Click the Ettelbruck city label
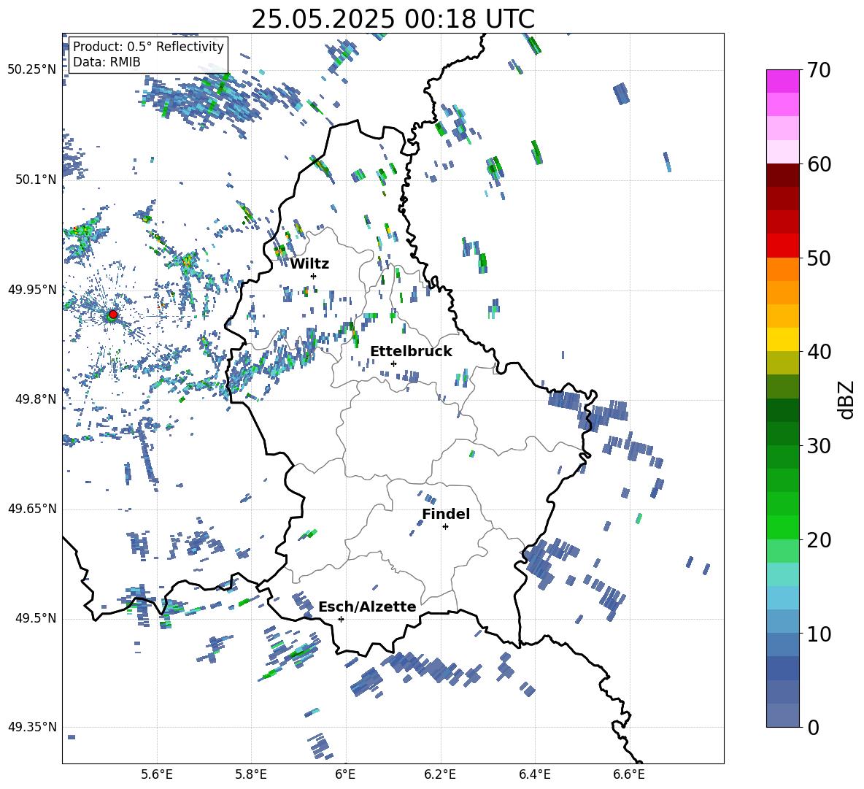864x789 pixels. pyautogui.click(x=411, y=352)
